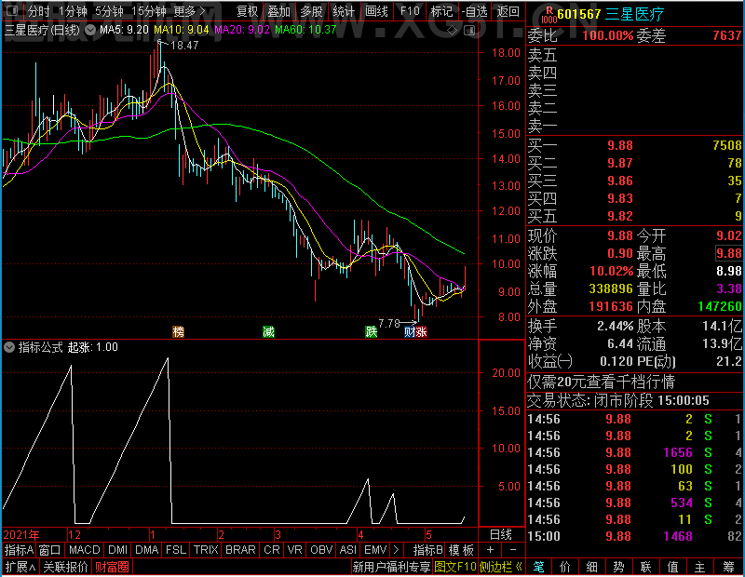Screen dimensions: 745x577
Task: Select the MACD indicator
Action: click(85, 550)
